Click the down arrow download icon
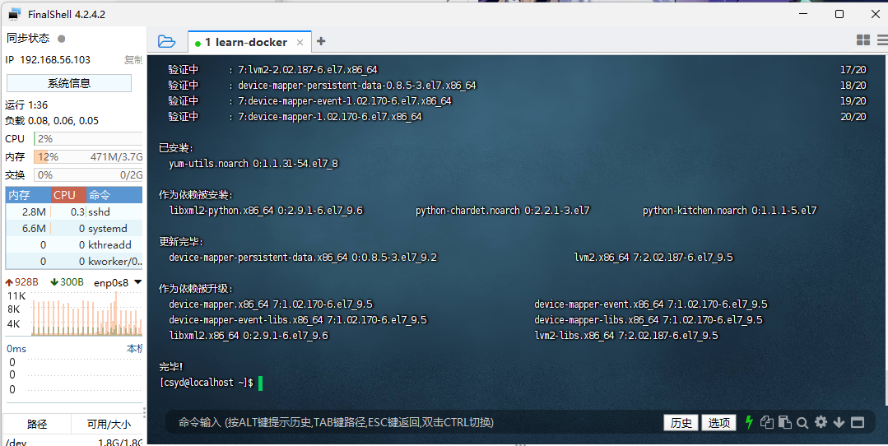This screenshot has height=446, width=888. pos(839,422)
